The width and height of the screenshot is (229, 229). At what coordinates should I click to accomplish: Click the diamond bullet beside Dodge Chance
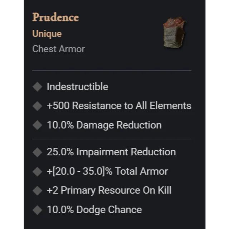point(37,210)
